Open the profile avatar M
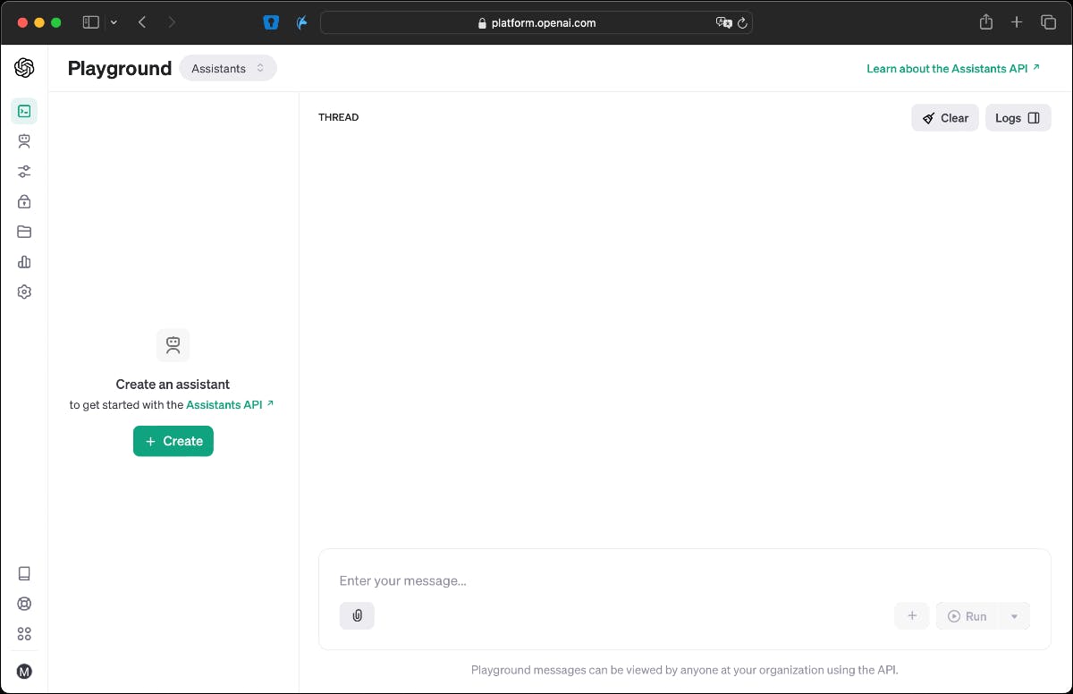 (24, 672)
